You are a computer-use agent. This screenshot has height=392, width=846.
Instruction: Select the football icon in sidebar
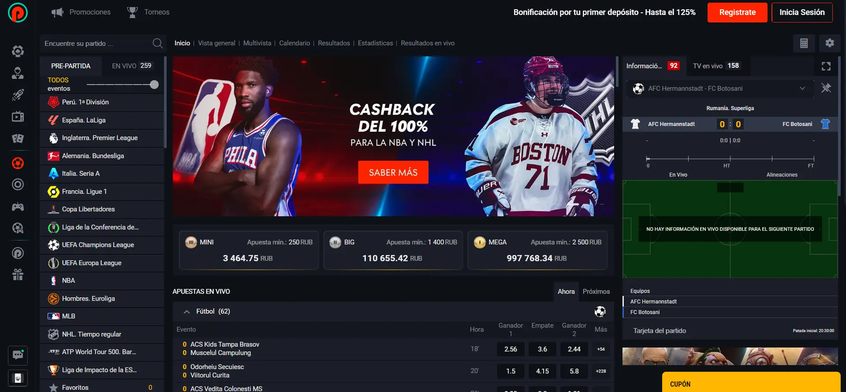pyautogui.click(x=18, y=163)
